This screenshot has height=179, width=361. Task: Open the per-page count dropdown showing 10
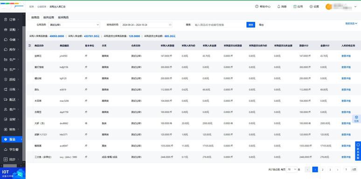point(292,169)
